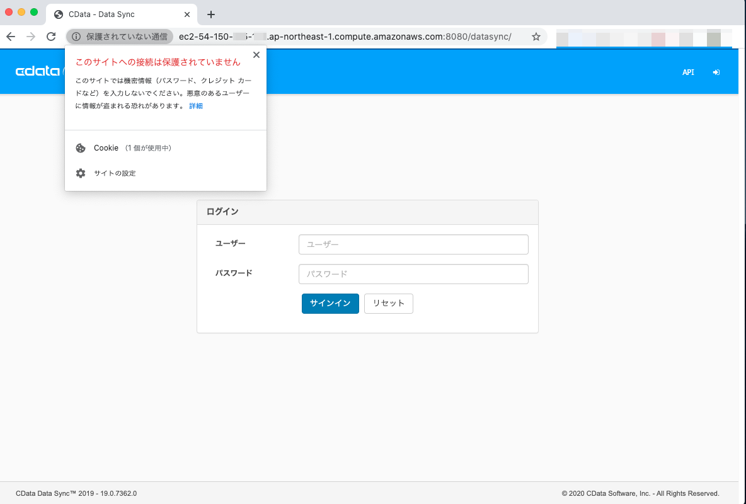Viewport: 746px width, 504px height.
Task: Select the CData - Data Sync browser tab
Action: (x=122, y=14)
